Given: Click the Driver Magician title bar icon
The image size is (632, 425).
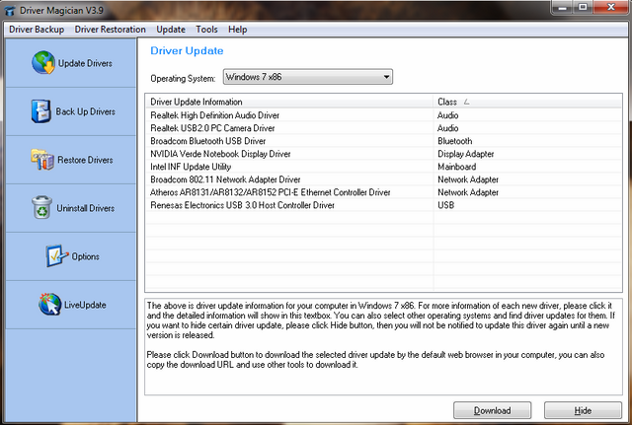Looking at the screenshot, I should (x=10, y=10).
